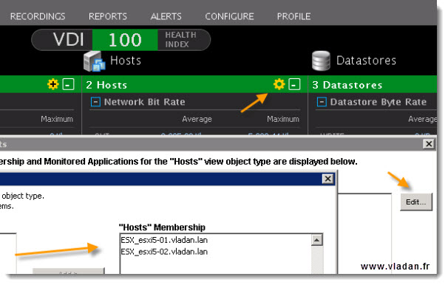Collapse the 2 Hosts panel with the minus button
Image resolution: width=448 pixels, height=285 pixels.
pyautogui.click(x=294, y=84)
